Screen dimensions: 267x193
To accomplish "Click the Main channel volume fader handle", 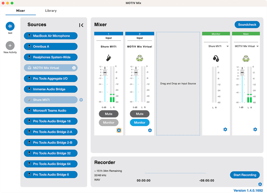I will point(242,73).
